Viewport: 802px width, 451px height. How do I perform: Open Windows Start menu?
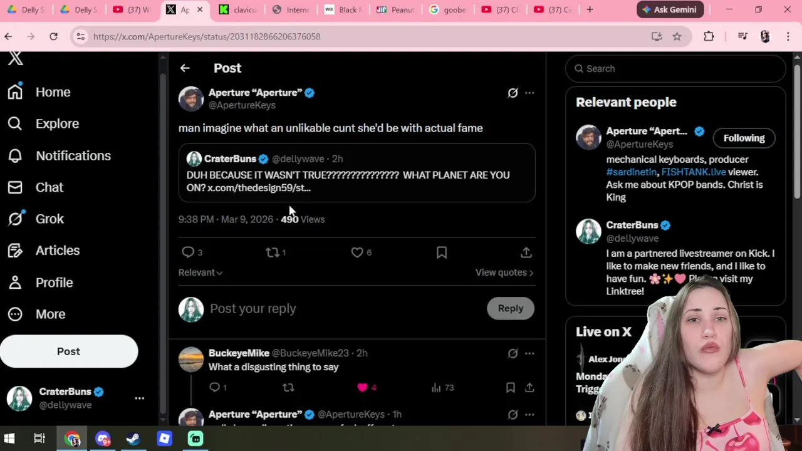(x=9, y=438)
